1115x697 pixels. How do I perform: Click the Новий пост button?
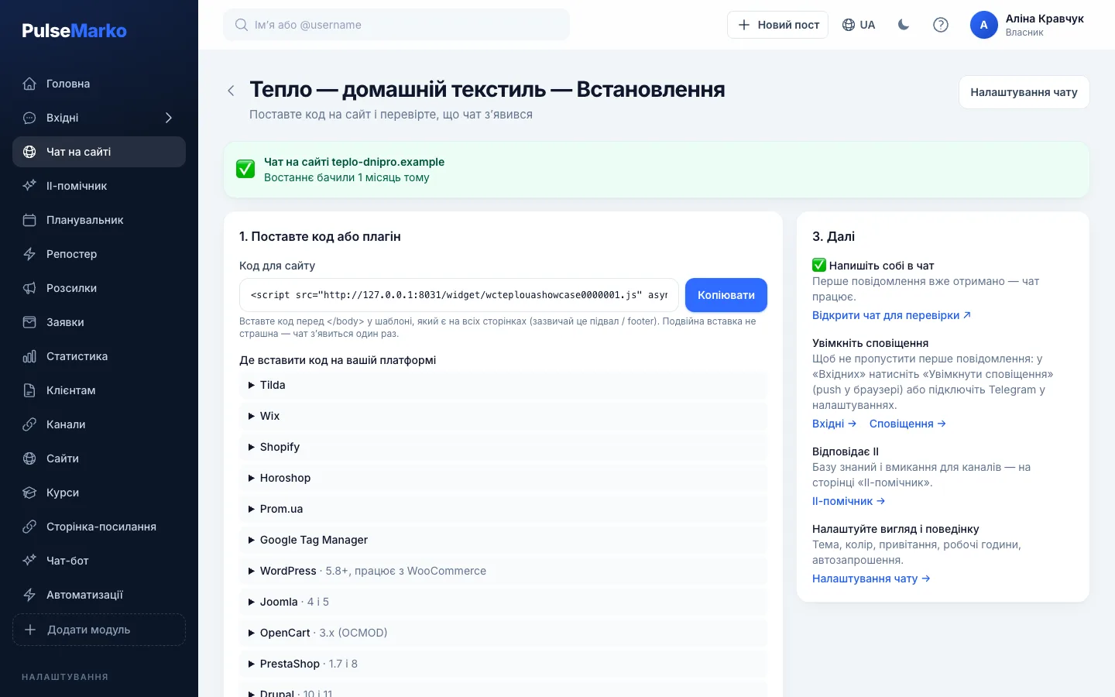coord(778,25)
